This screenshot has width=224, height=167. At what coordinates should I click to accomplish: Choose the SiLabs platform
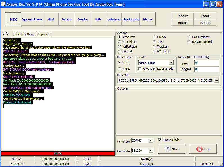coord(67,19)
